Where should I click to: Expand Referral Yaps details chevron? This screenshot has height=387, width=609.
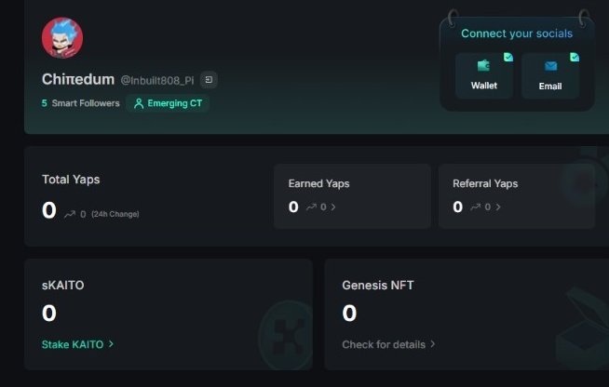498,207
